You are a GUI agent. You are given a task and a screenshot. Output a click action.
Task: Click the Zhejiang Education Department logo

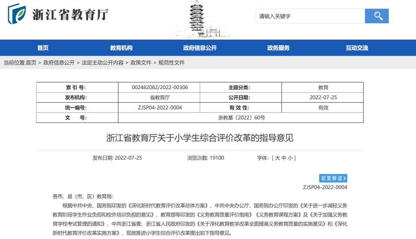[x=17, y=14]
